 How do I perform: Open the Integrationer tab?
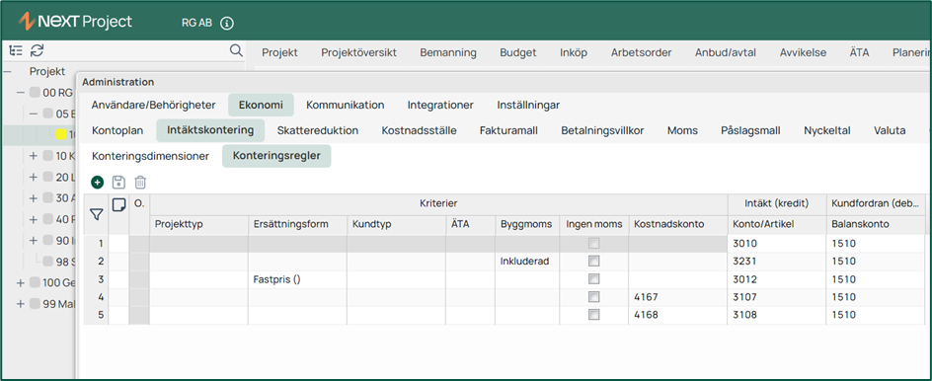coord(440,105)
